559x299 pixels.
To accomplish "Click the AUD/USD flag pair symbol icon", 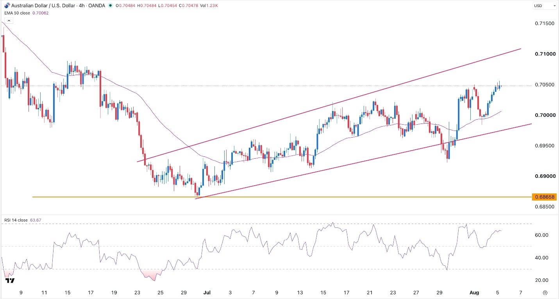I will pos(6,5).
